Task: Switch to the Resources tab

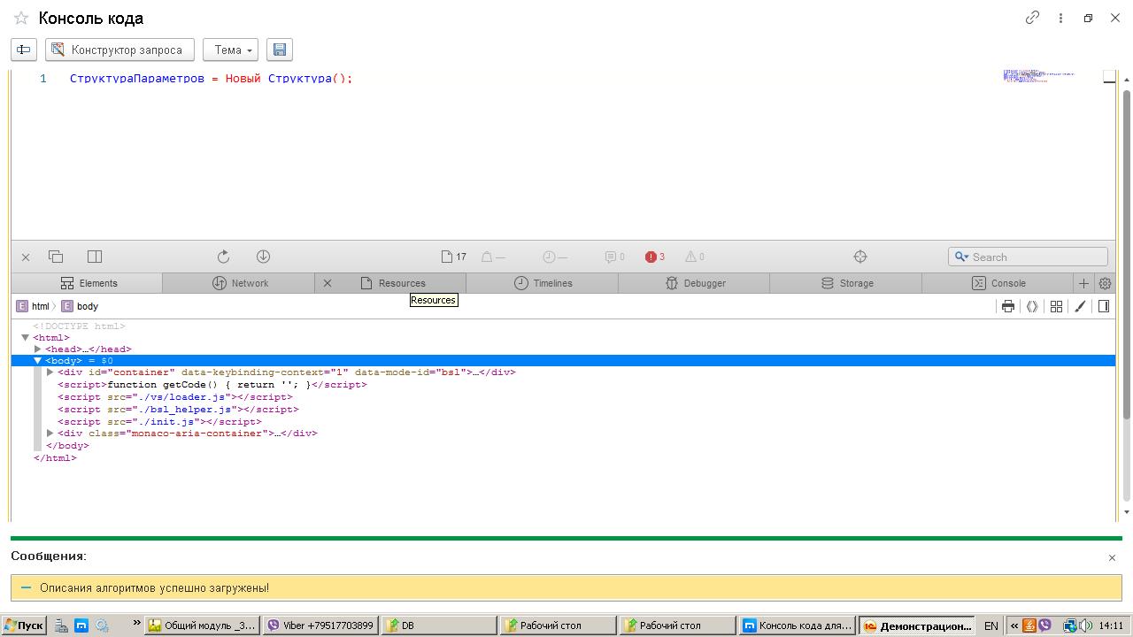Action: pos(393,283)
